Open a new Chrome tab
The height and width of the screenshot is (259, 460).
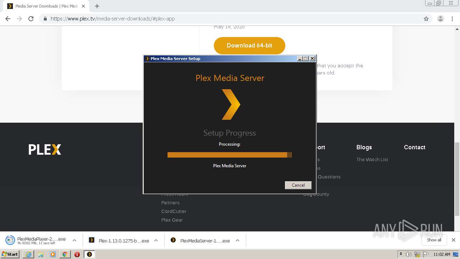(x=97, y=6)
